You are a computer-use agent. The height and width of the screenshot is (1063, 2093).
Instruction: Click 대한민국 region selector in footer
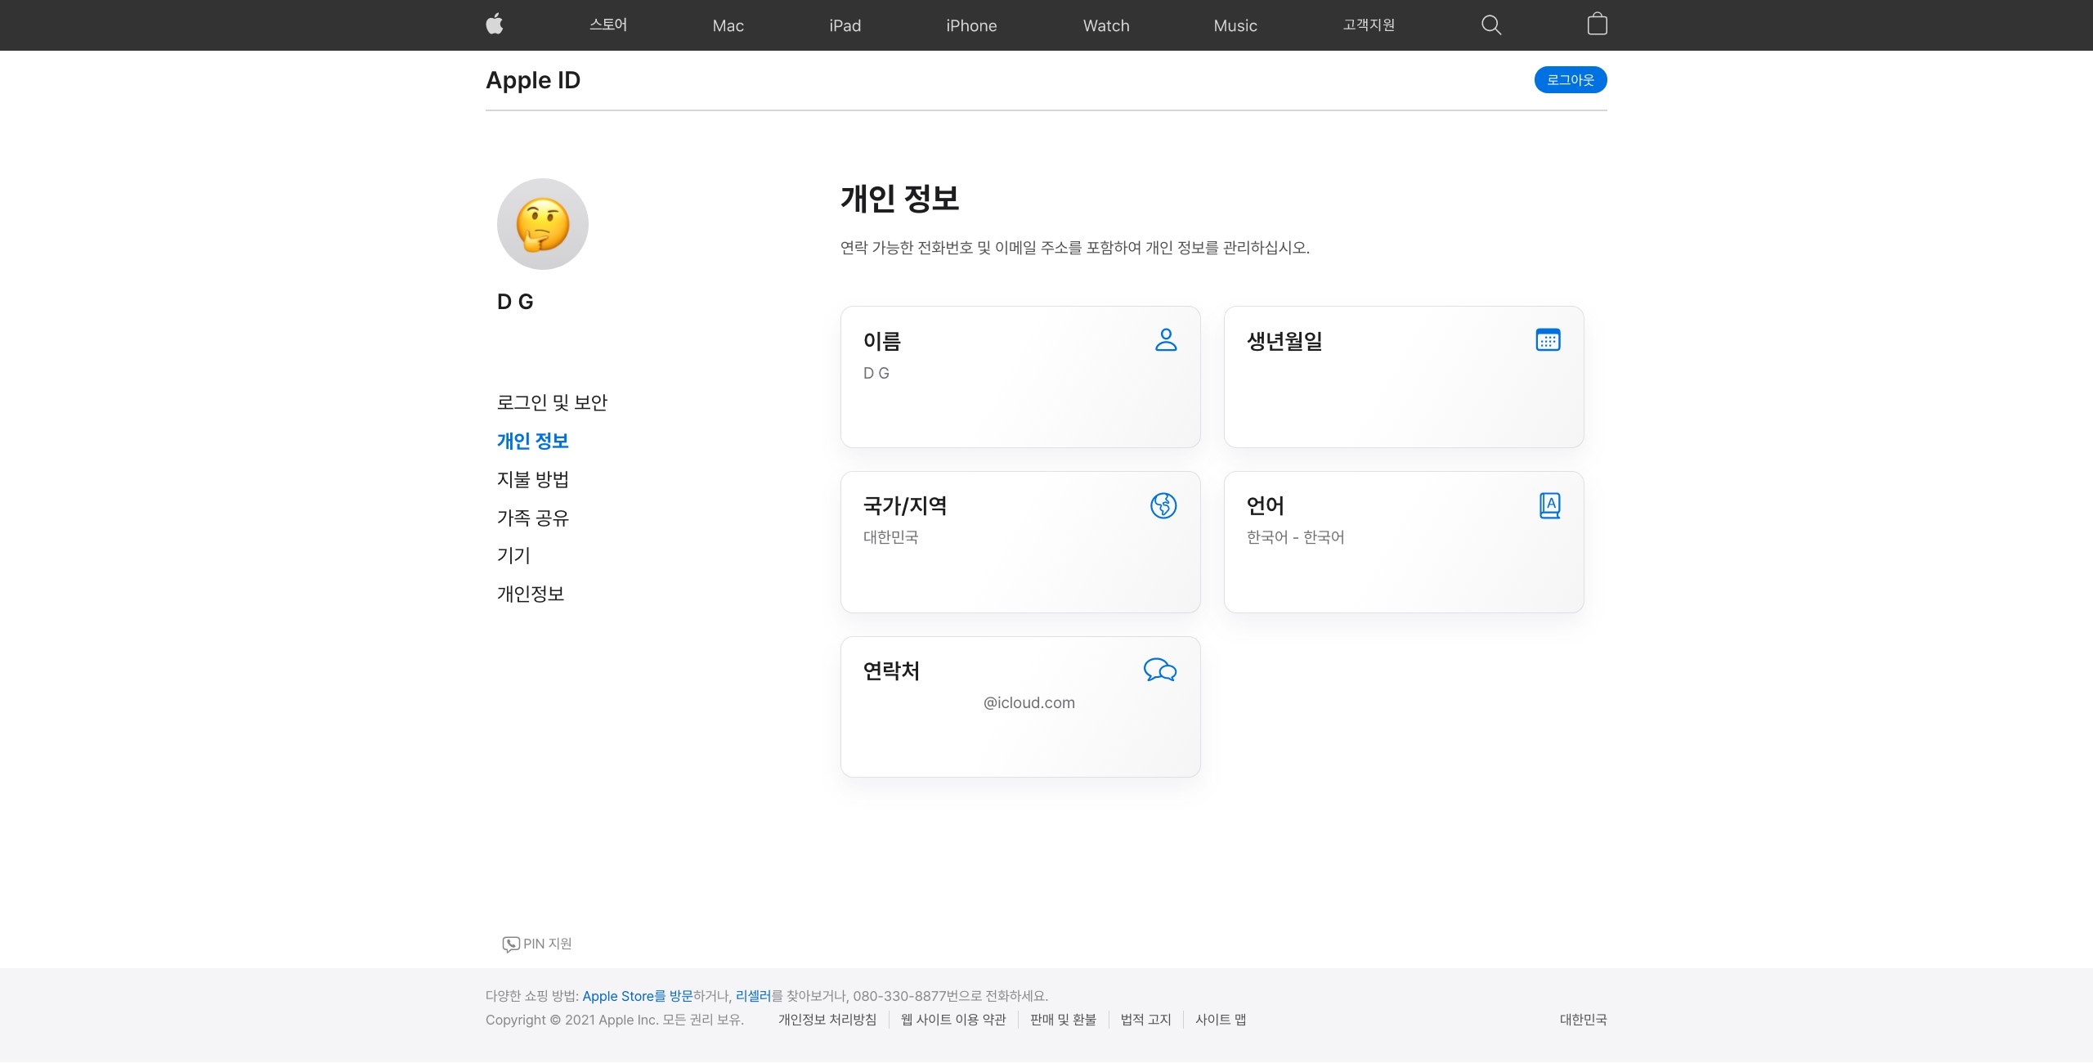1583,1020
